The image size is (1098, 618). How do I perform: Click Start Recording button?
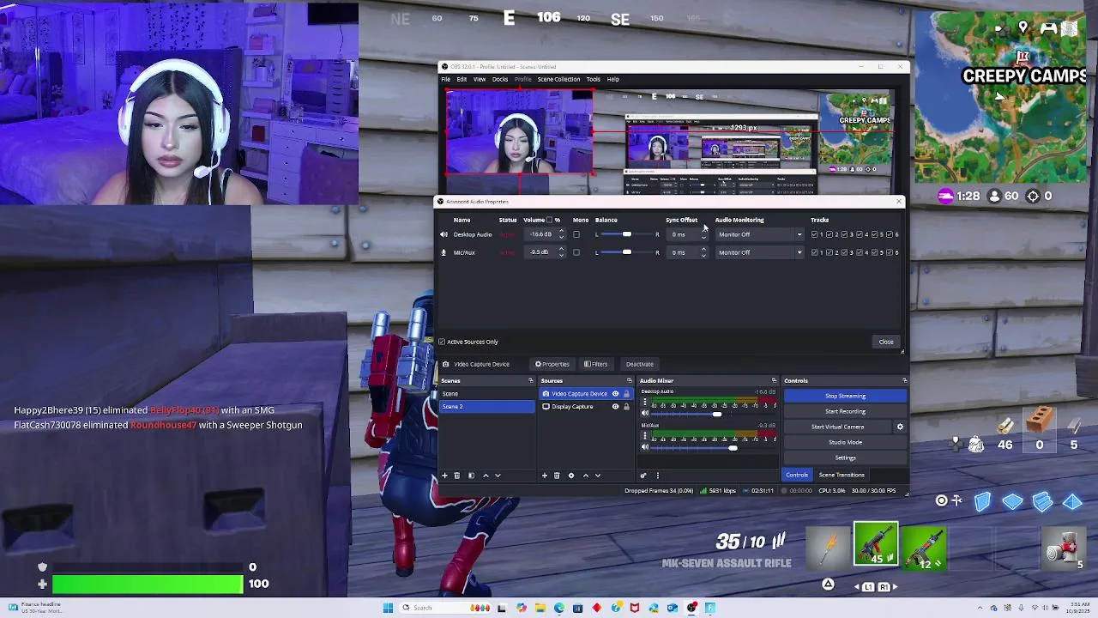coord(845,411)
